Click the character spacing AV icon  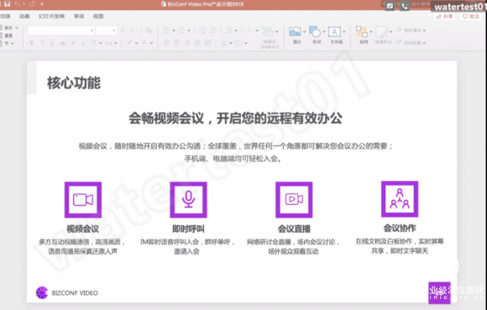pyautogui.click(x=93, y=43)
